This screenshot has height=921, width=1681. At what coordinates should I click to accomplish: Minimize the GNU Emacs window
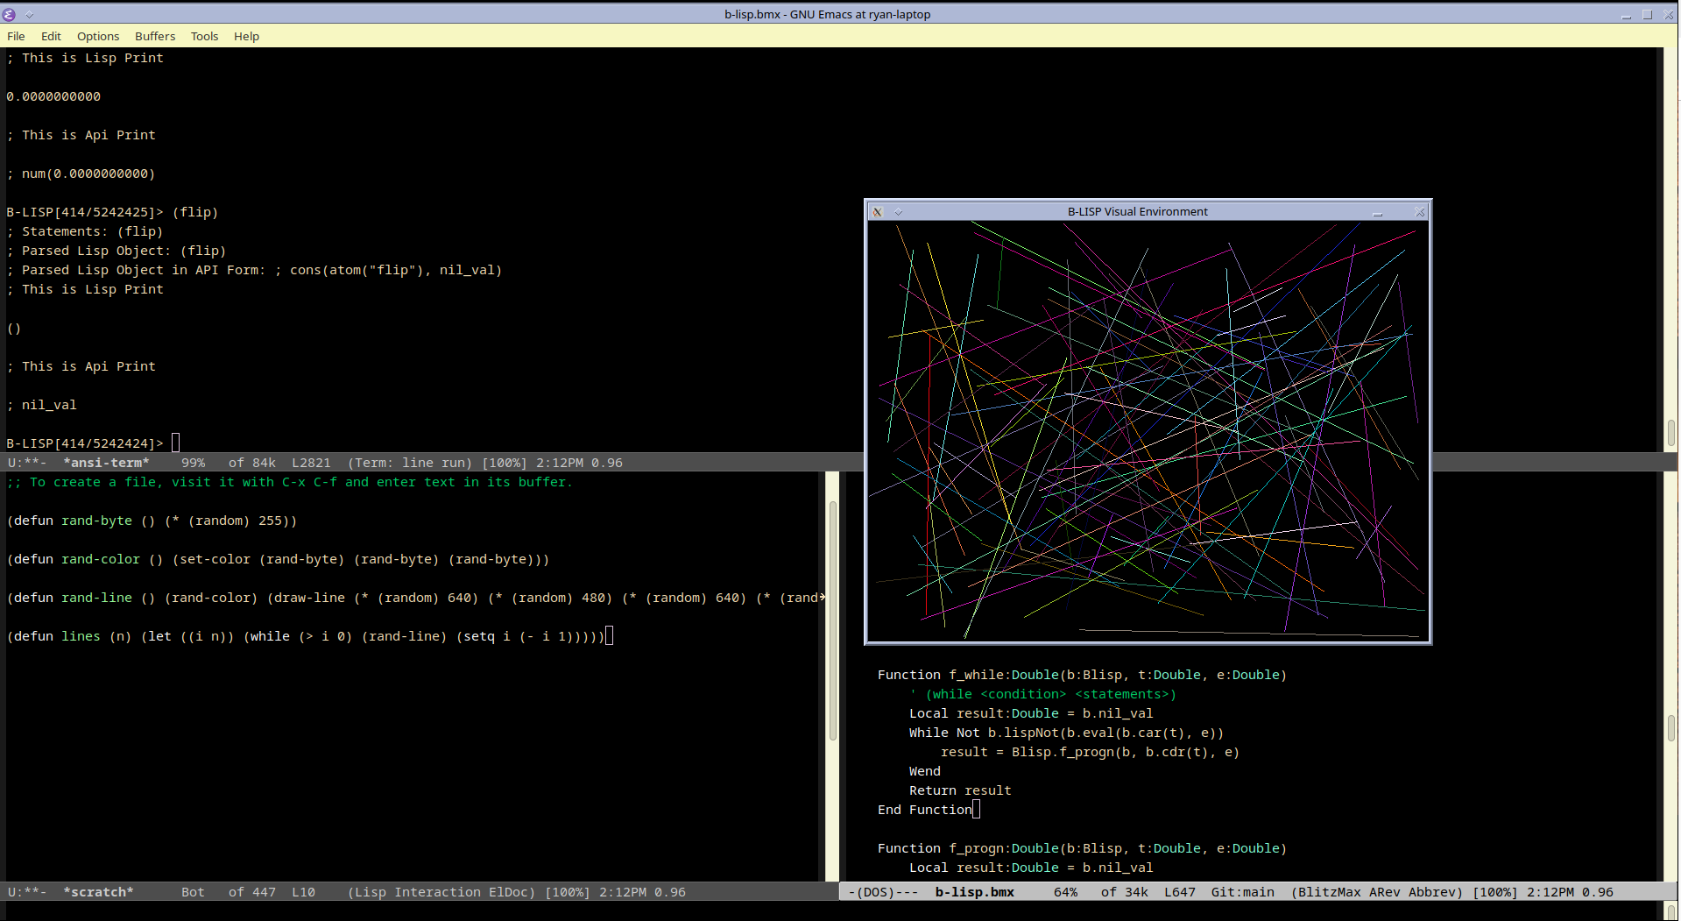[1626, 15]
